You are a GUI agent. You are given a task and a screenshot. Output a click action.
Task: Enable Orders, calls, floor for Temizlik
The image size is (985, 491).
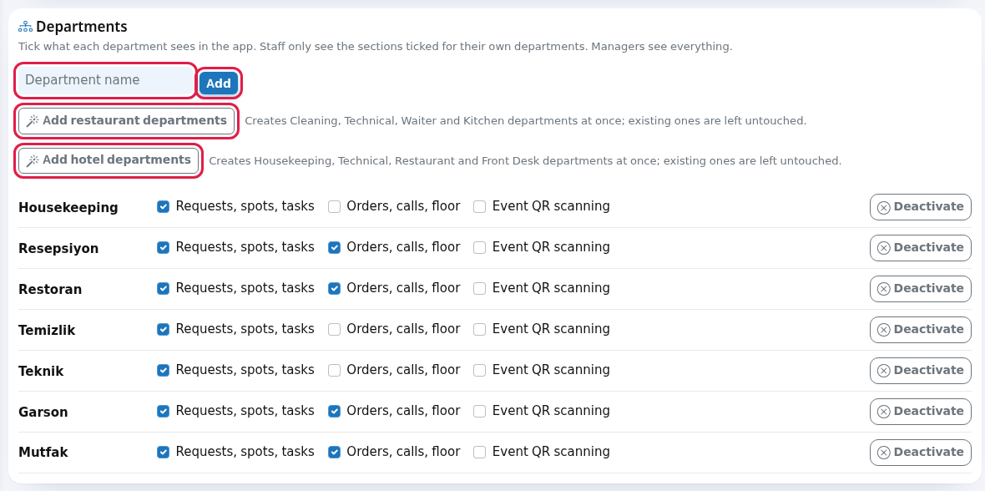pos(334,330)
